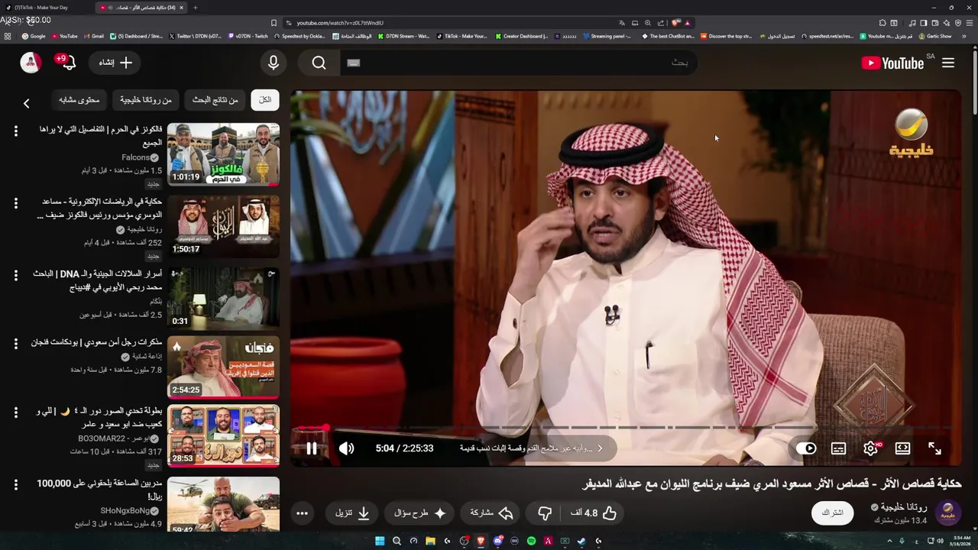This screenshot has width=978, height=550.
Task: Open the روتانا خليجية channel avatar
Action: (x=948, y=513)
